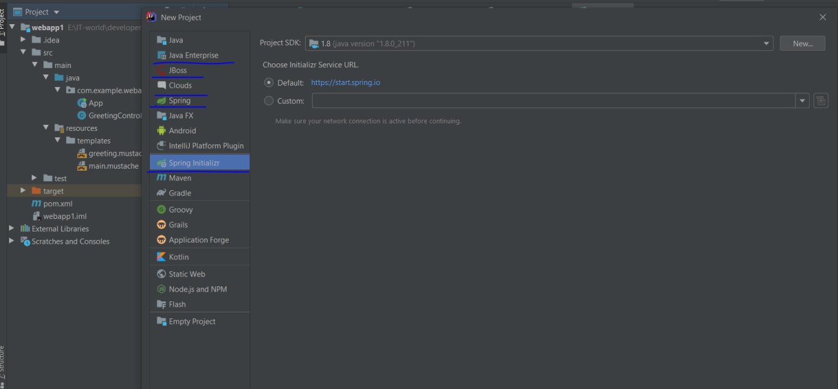The height and width of the screenshot is (389, 838).
Task: Click the IntelliJ Platform Plugin icon
Action: [x=161, y=145]
